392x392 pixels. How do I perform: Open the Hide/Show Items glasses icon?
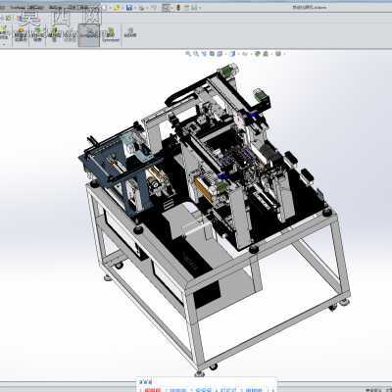point(245,54)
